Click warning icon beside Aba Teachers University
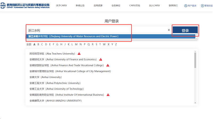Screen dimensions: 213x133 point(79,54)
